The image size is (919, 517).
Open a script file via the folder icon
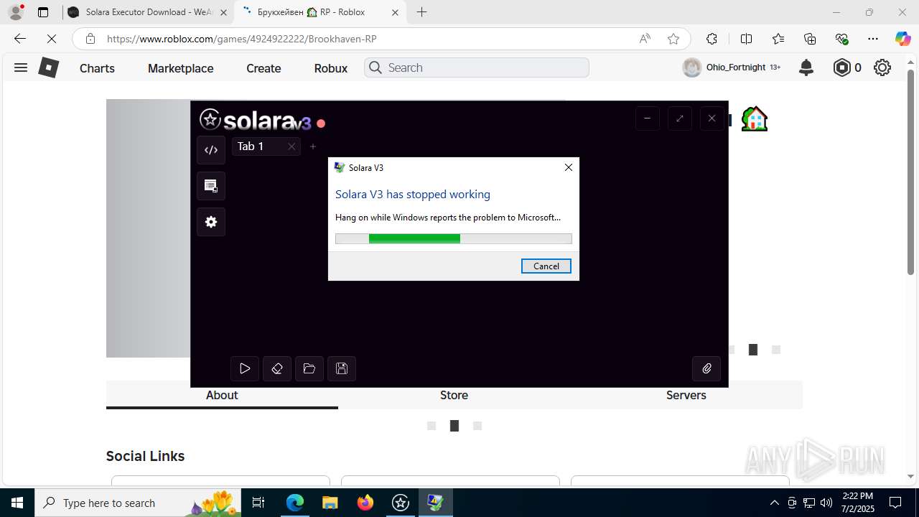tap(309, 368)
